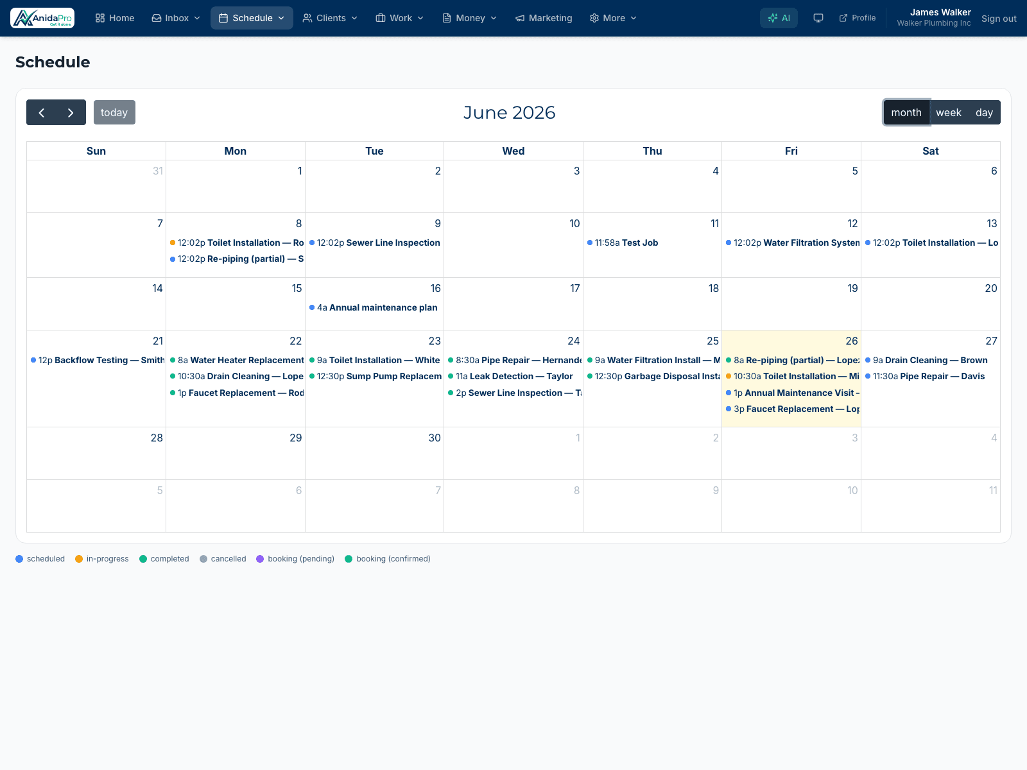
Task: Open 1p Annual Maintenance Visit event
Action: point(791,393)
